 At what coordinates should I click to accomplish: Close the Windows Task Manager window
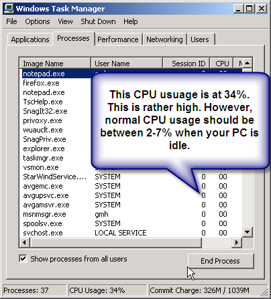pos(261,9)
